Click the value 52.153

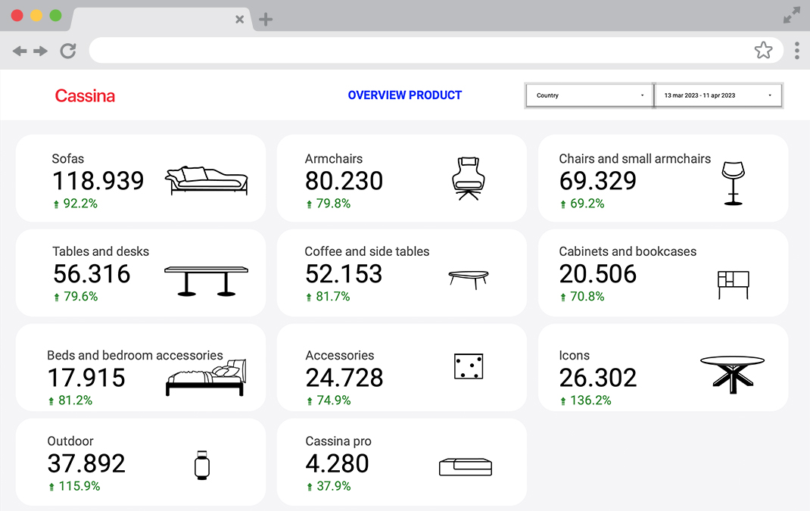point(344,274)
